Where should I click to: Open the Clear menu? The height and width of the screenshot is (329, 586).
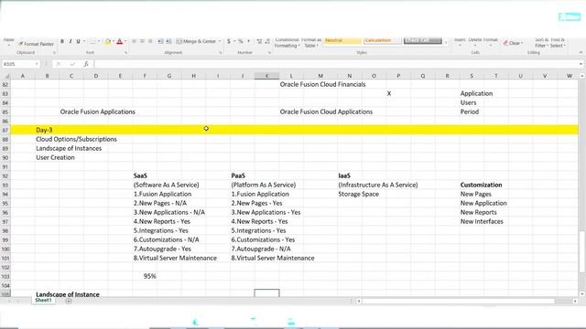pyautogui.click(x=513, y=43)
